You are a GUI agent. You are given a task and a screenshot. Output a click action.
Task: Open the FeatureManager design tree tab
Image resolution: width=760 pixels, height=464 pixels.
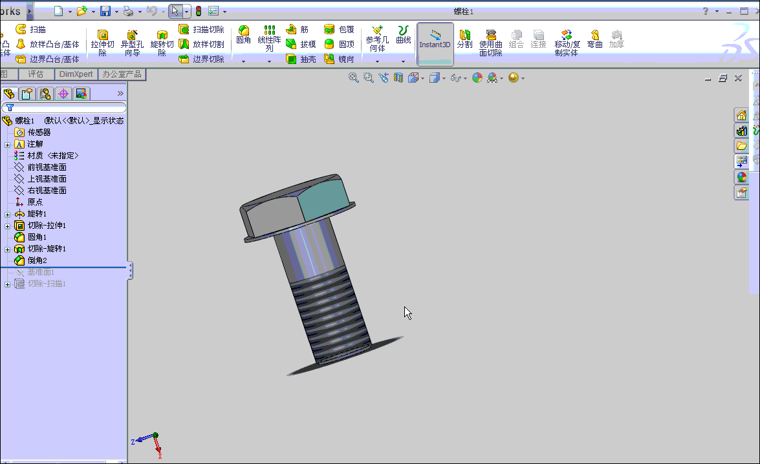(x=9, y=94)
